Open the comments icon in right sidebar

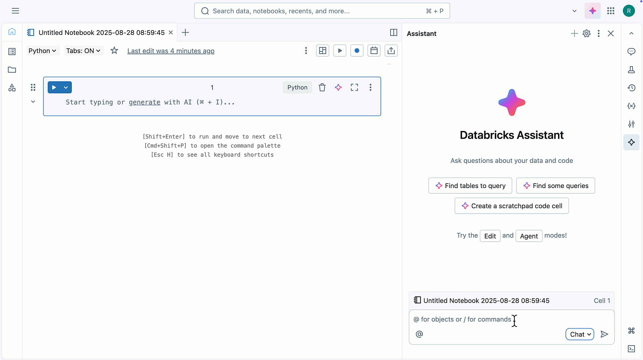[x=631, y=52]
